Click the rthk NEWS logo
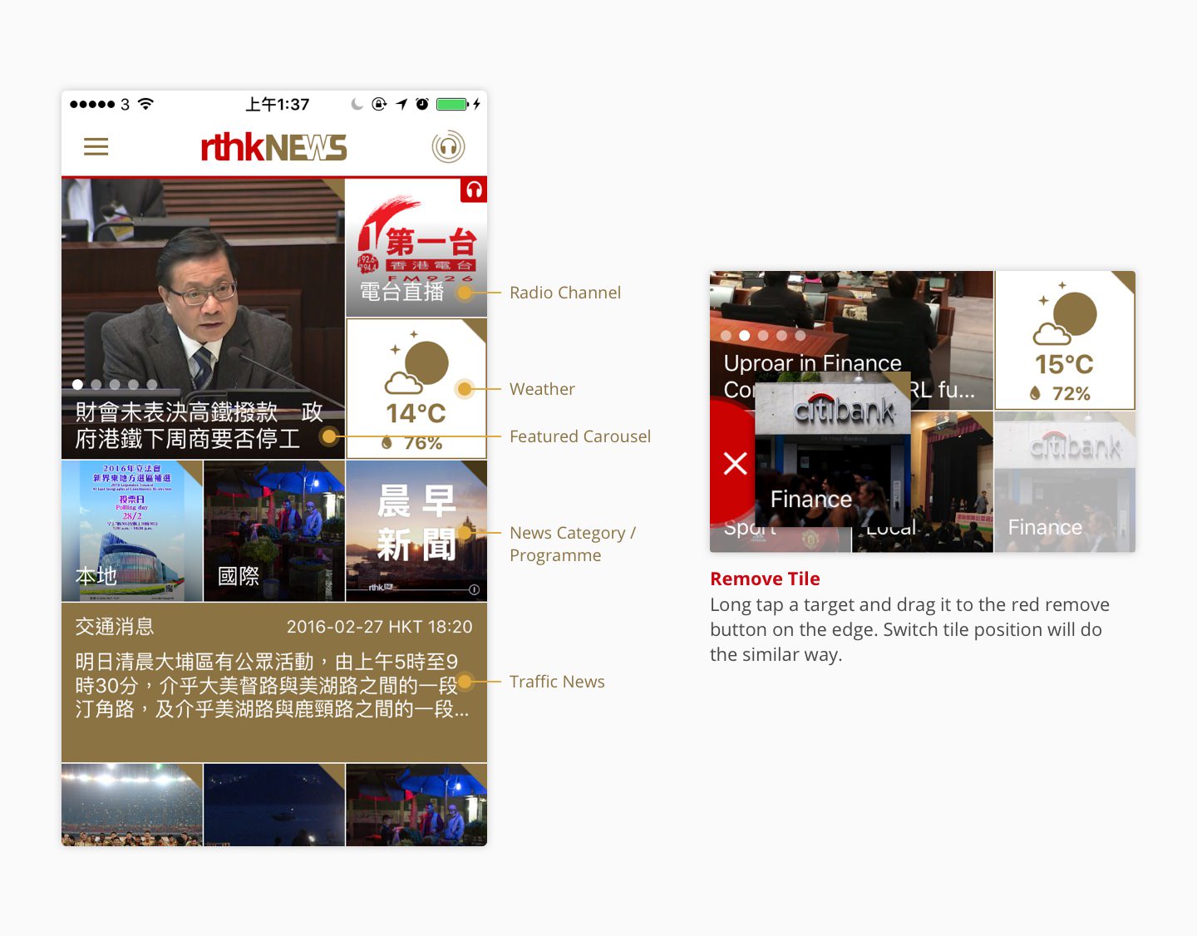This screenshot has height=936, width=1197. [273, 147]
